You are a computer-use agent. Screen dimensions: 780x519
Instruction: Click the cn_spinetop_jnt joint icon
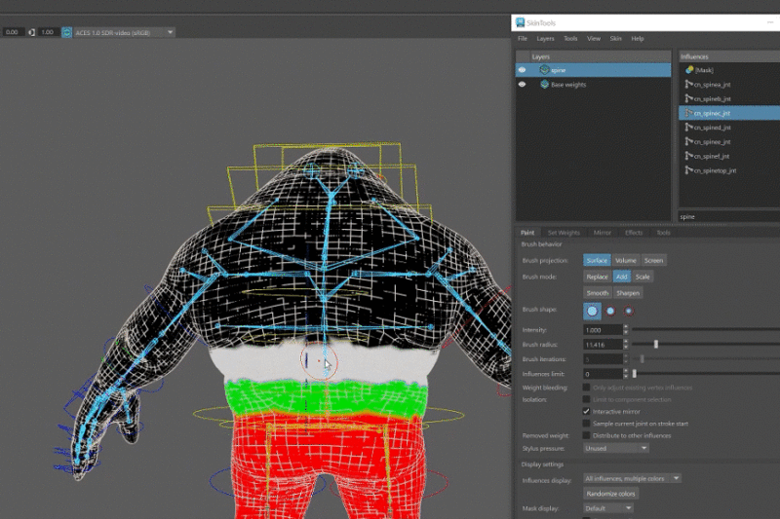(689, 170)
